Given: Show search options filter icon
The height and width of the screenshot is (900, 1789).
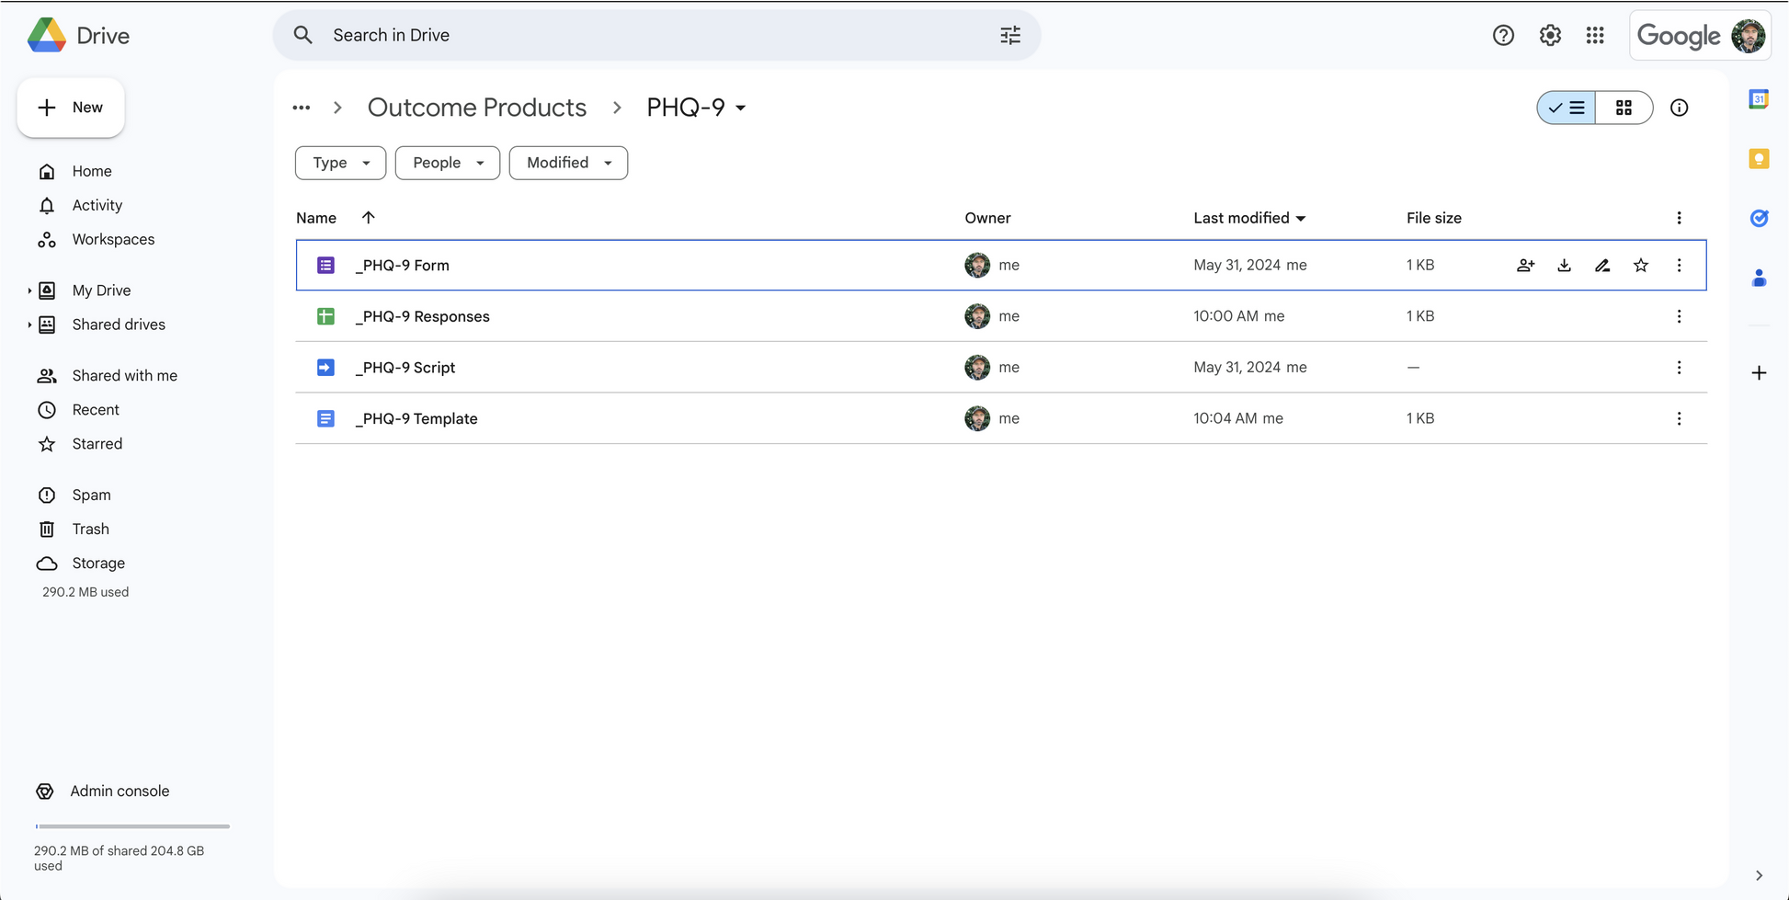Looking at the screenshot, I should tap(1010, 35).
